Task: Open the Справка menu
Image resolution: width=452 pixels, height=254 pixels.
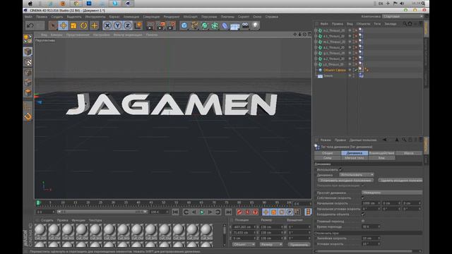Action: 271,17
